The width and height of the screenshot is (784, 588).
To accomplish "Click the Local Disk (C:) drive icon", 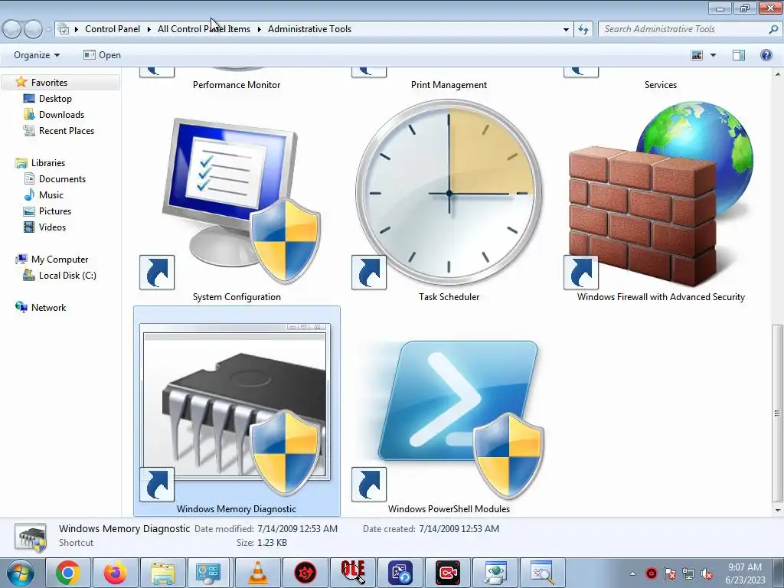I will point(29,275).
